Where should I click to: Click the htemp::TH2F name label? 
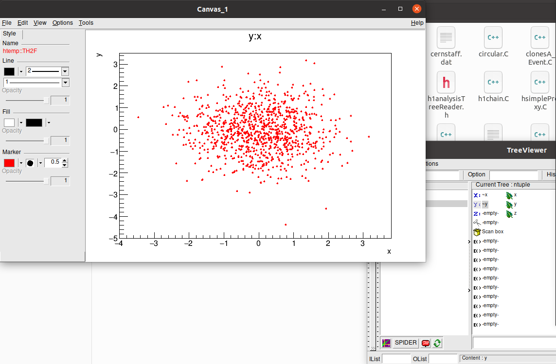tap(20, 51)
